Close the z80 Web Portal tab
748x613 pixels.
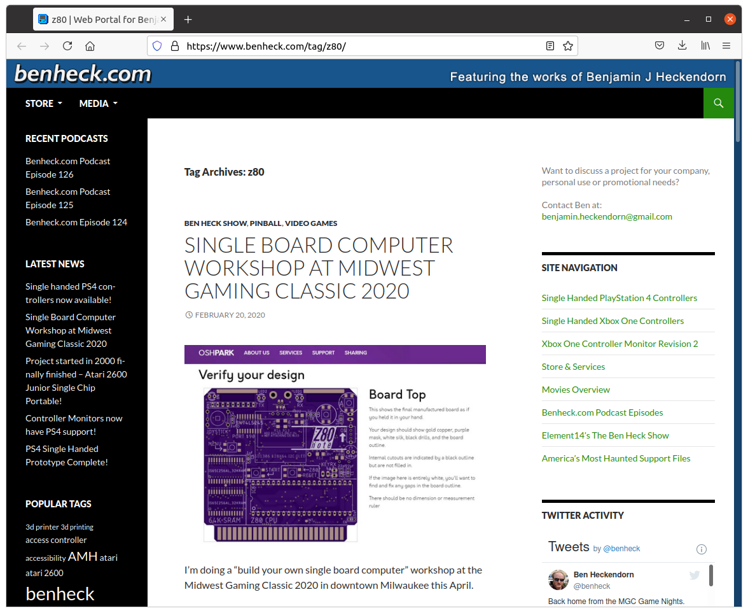pyautogui.click(x=163, y=19)
